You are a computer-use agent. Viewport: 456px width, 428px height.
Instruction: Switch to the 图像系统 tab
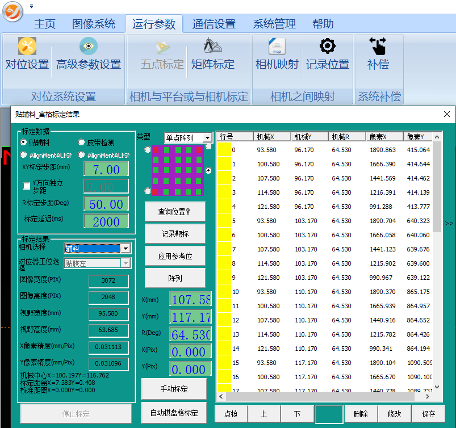click(94, 24)
